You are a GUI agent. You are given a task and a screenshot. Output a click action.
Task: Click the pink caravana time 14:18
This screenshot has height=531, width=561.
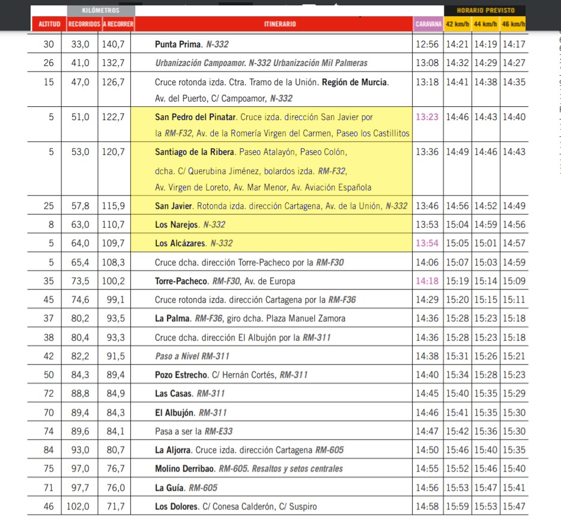427,281
